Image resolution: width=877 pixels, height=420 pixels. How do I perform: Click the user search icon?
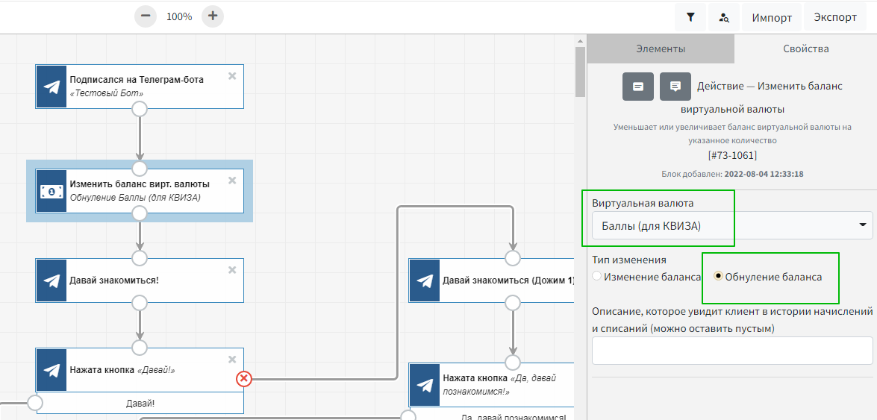point(723,17)
